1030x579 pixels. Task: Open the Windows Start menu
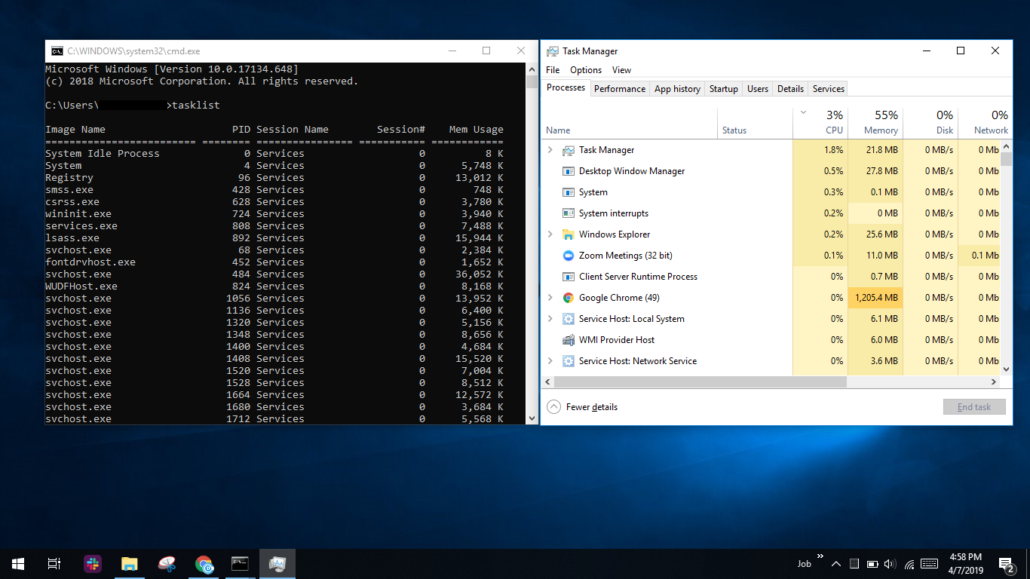click(18, 563)
